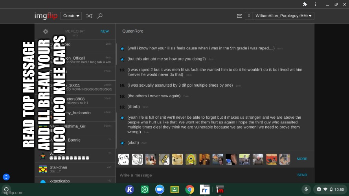Open the Chrome three-dot menu
349x196 pixels.
315,4
